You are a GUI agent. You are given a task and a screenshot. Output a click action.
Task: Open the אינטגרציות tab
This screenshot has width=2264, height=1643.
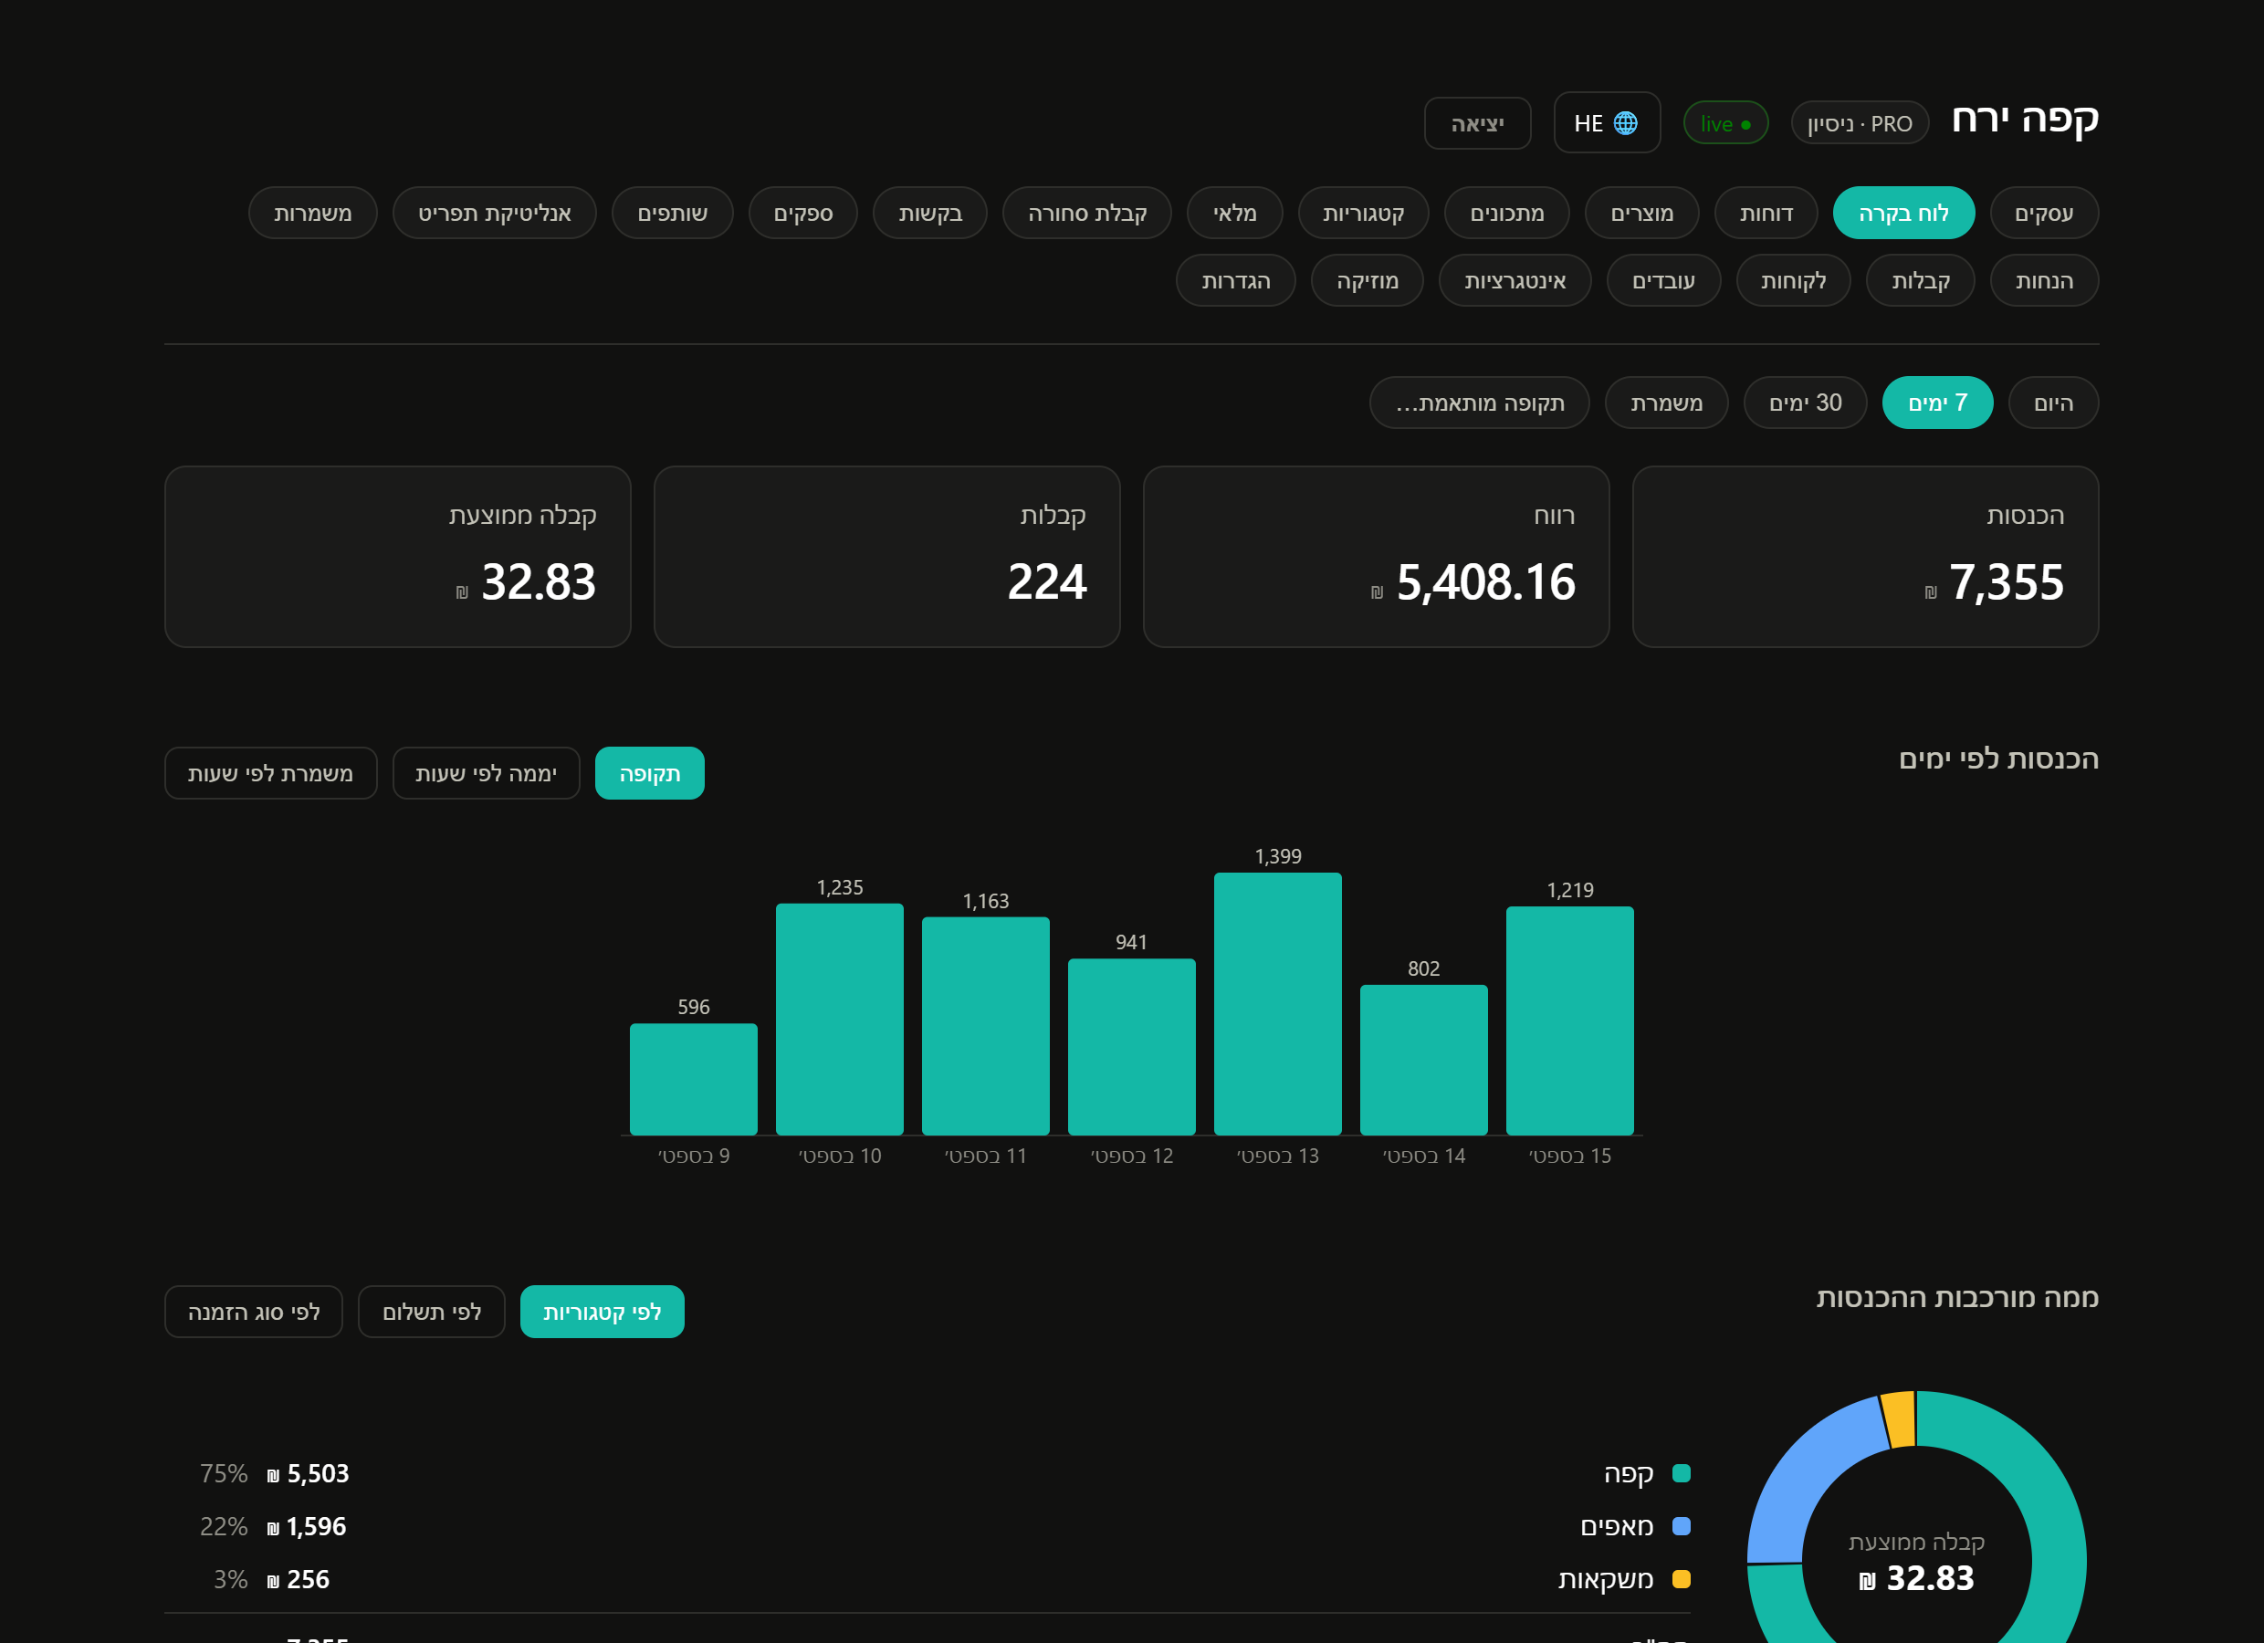(1515, 280)
